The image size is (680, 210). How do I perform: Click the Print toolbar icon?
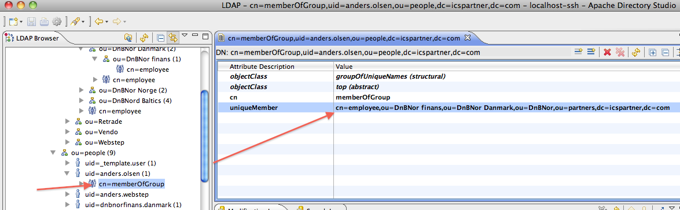44,21
